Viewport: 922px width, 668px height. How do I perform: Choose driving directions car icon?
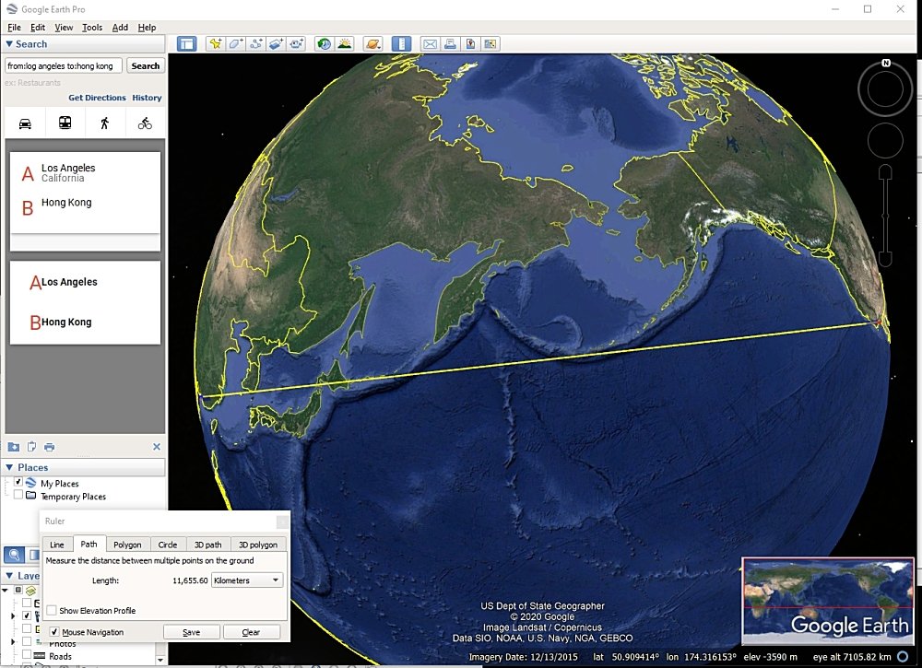click(25, 123)
